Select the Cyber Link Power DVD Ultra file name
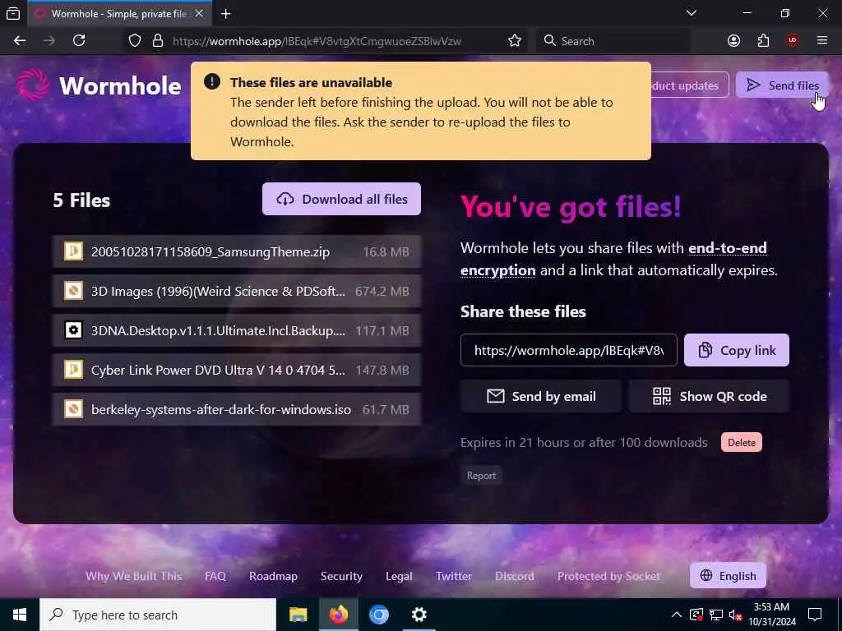This screenshot has width=842, height=631. (218, 371)
